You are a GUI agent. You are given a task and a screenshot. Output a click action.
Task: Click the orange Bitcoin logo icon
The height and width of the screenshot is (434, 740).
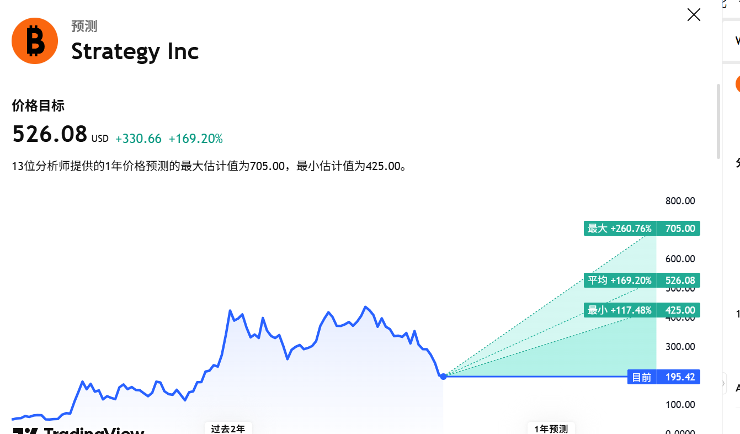click(35, 41)
